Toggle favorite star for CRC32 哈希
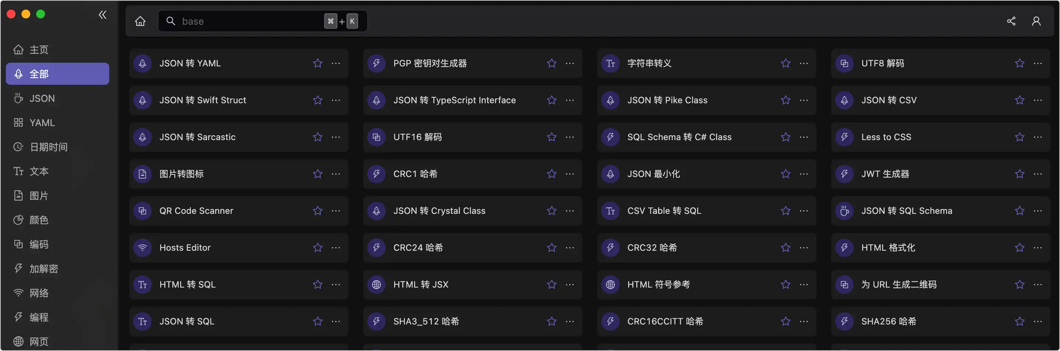This screenshot has width=1060, height=351. (785, 247)
